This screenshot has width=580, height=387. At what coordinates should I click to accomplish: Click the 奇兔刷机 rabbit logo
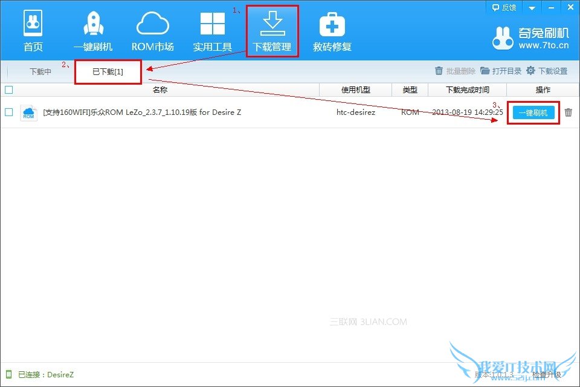pos(503,37)
